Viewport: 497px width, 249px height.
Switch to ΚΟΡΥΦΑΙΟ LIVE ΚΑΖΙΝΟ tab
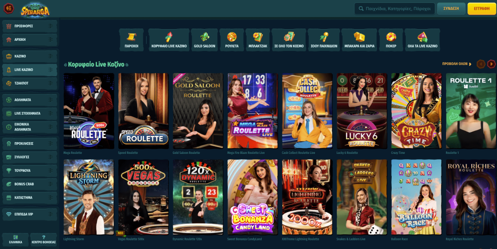coord(169,40)
